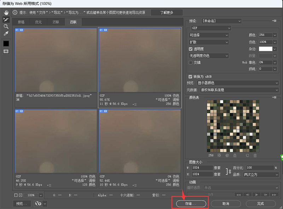This screenshot has width=283, height=209.
Task: Open the 扩散 dither method dropdown
Action: [209, 42]
